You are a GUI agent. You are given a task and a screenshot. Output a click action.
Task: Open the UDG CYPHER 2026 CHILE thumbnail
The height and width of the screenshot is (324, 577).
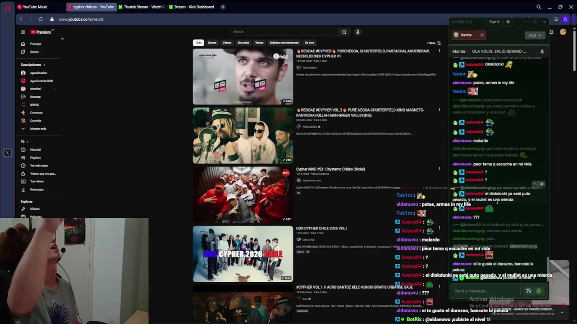[243, 254]
